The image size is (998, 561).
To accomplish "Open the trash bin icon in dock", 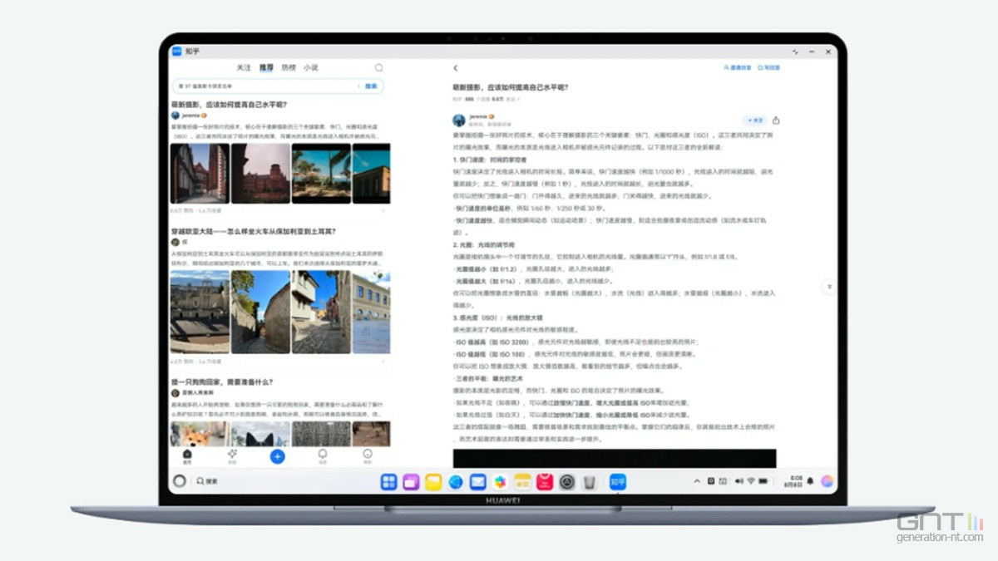I will tap(589, 481).
